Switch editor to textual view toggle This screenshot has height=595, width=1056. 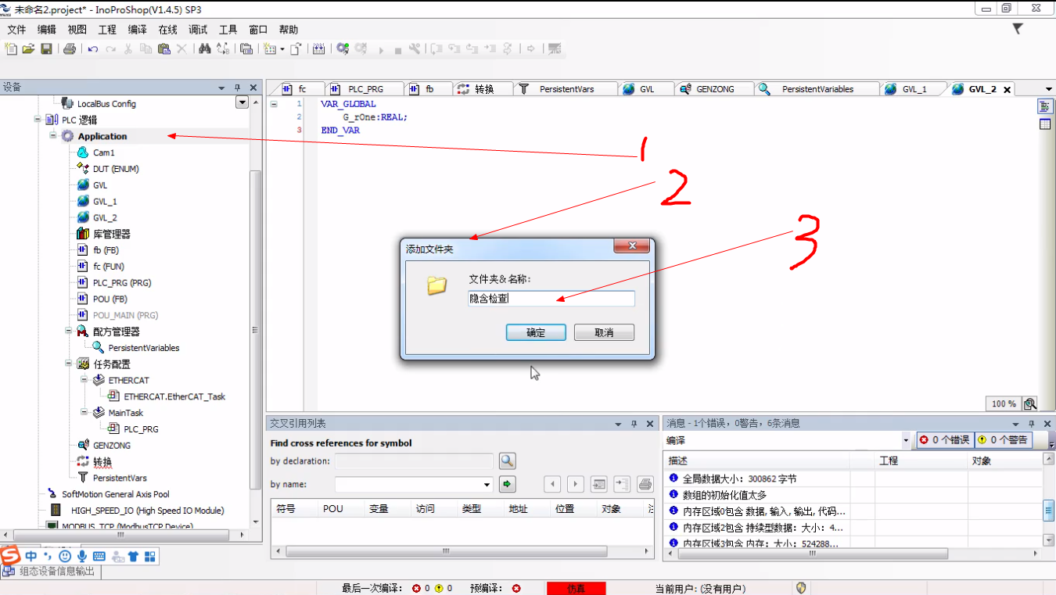pos(1045,106)
